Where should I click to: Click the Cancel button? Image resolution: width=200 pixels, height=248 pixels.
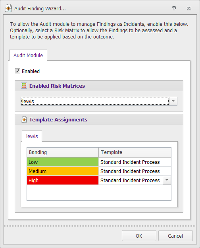(x=175, y=236)
